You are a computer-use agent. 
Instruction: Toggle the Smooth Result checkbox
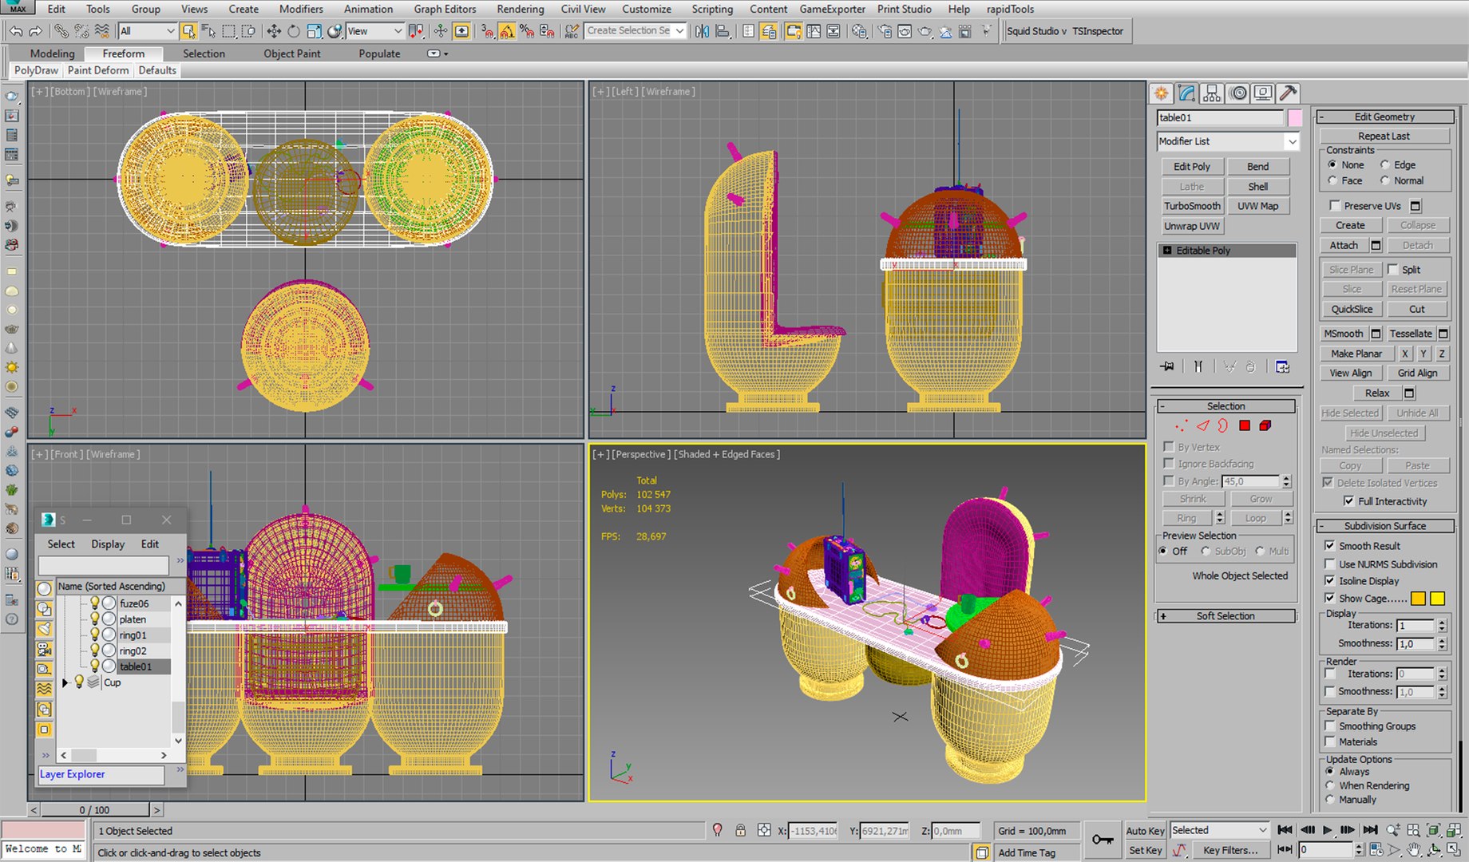click(1329, 546)
